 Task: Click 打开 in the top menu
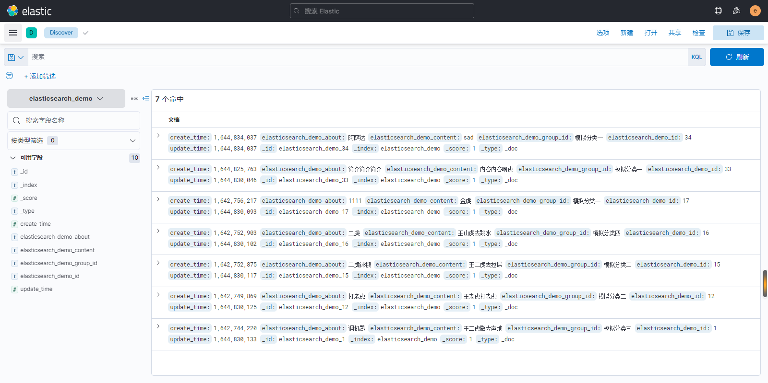pyautogui.click(x=651, y=33)
